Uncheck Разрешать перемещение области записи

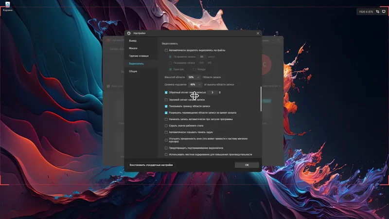[166, 113]
